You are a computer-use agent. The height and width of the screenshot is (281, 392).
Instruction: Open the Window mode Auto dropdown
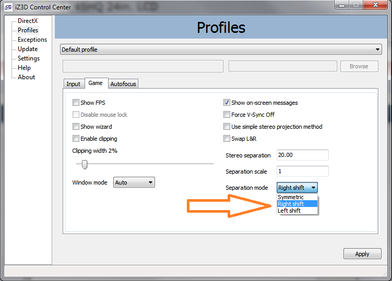[134, 182]
